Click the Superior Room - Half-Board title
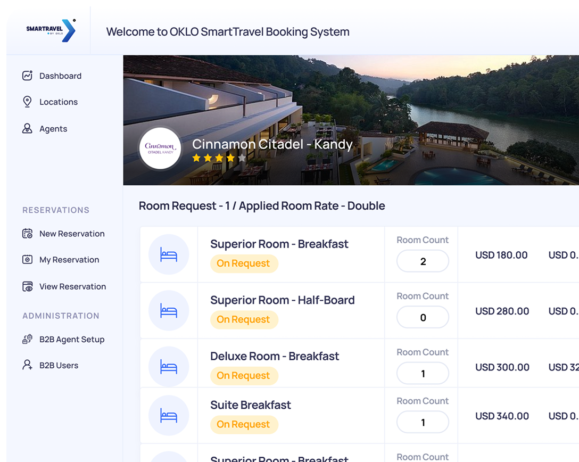This screenshot has height=462, width=579. click(283, 300)
